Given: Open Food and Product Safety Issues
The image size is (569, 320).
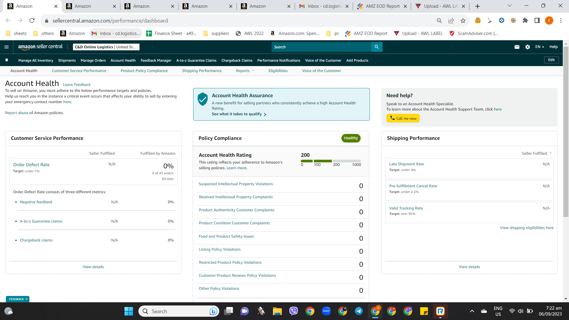Looking at the screenshot, I should pyautogui.click(x=226, y=236).
